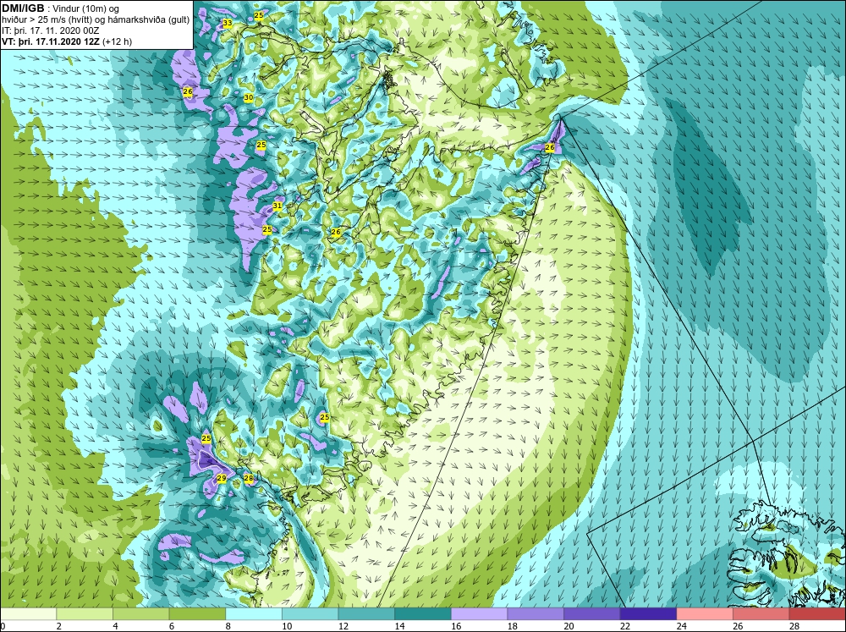Image resolution: width=846 pixels, height=632 pixels.
Task: Click the "DMI/IGB" title text
Action: pos(23,8)
